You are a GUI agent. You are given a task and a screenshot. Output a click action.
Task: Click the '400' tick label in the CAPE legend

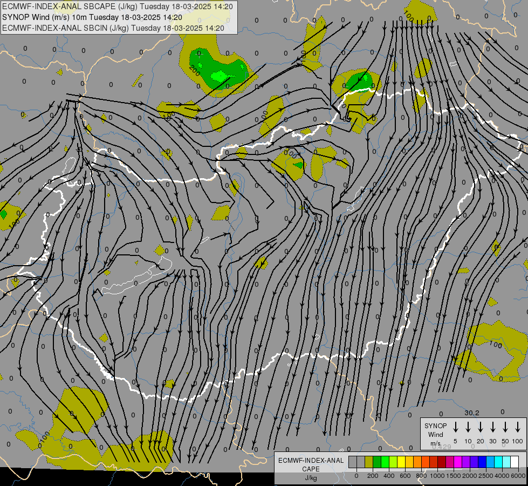tap(389, 476)
